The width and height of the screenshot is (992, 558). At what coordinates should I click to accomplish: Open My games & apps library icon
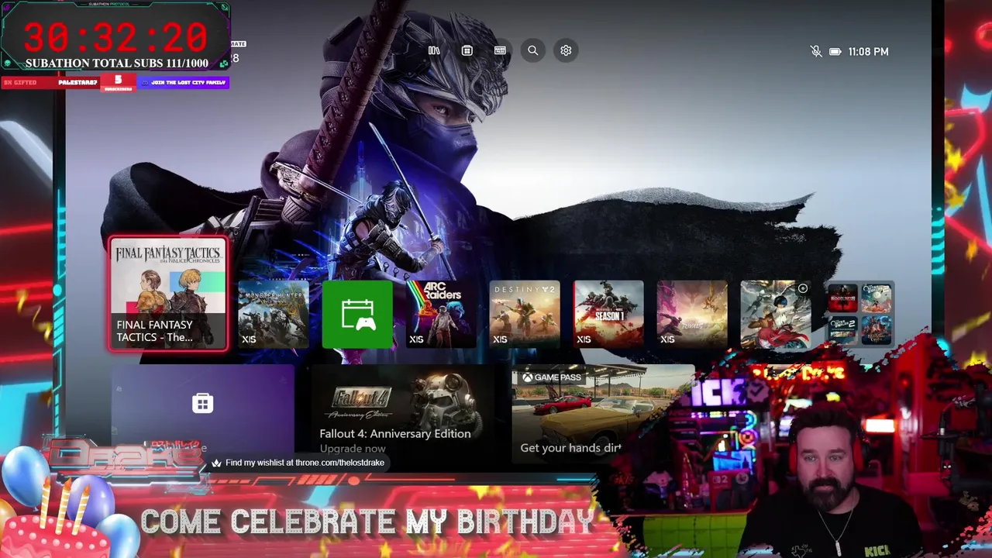434,50
